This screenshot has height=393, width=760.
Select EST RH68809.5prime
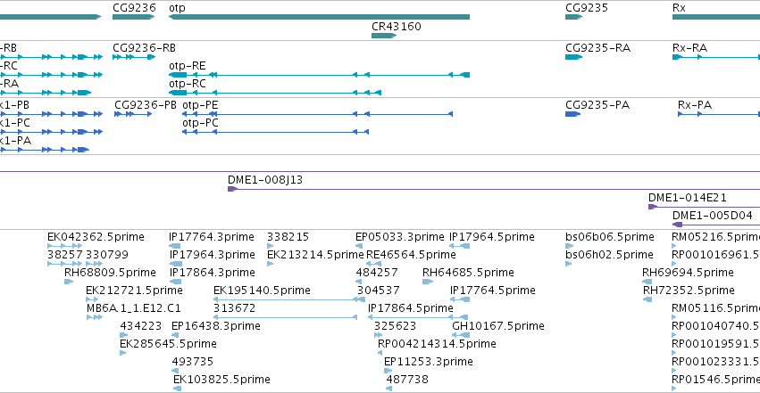pos(69,282)
